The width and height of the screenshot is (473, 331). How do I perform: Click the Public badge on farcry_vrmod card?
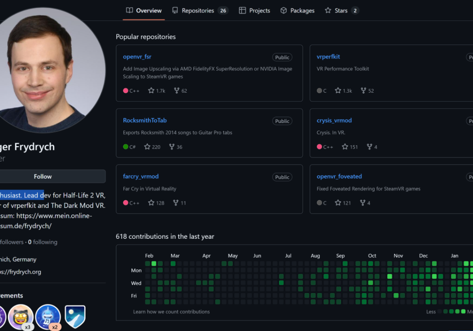(282, 177)
